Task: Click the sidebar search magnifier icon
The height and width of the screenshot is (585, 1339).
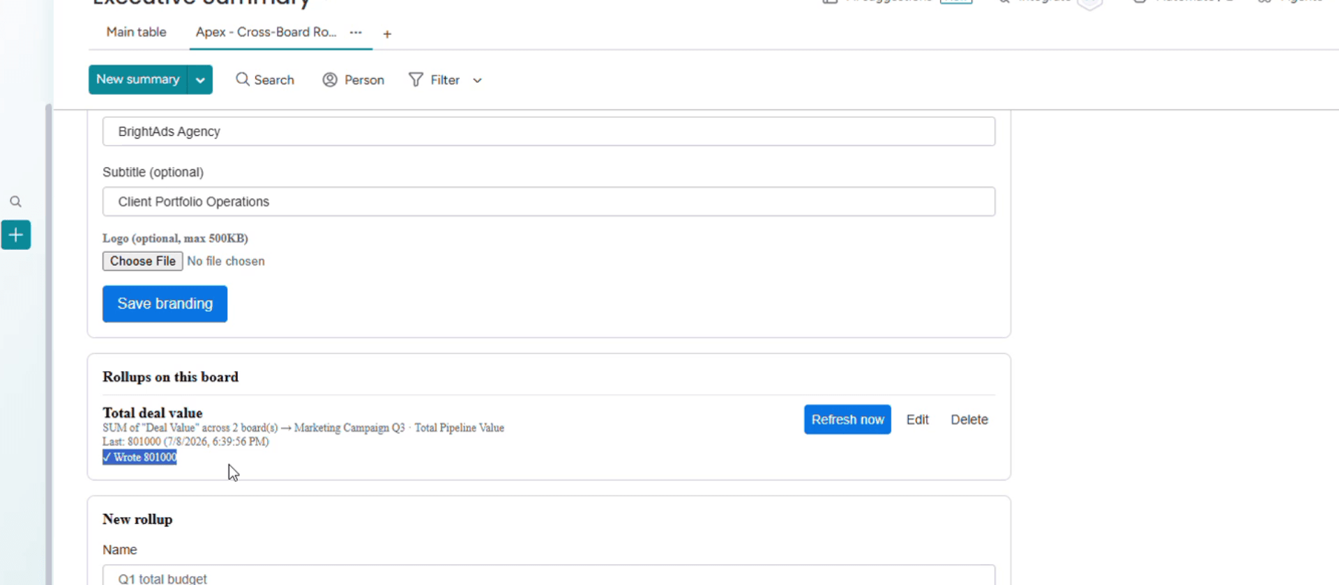Action: click(x=15, y=202)
